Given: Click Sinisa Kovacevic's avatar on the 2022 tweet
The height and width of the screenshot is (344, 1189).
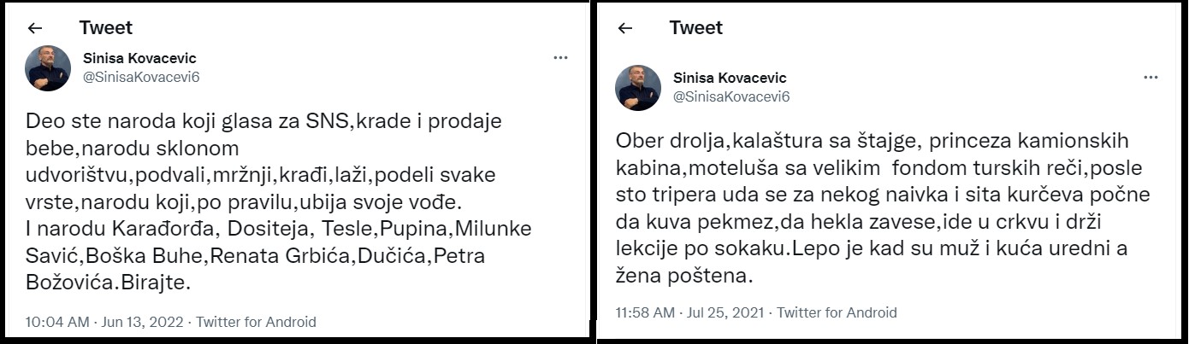Looking at the screenshot, I should click(x=48, y=67).
